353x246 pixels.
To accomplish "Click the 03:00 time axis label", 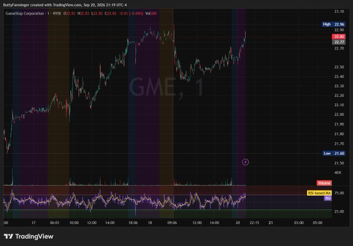I will coord(298,223).
